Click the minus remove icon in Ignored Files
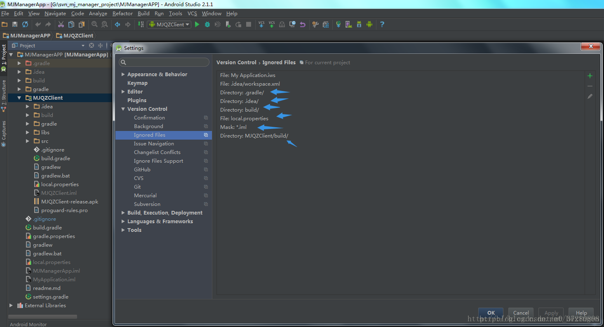This screenshot has height=327, width=604. 590,86
